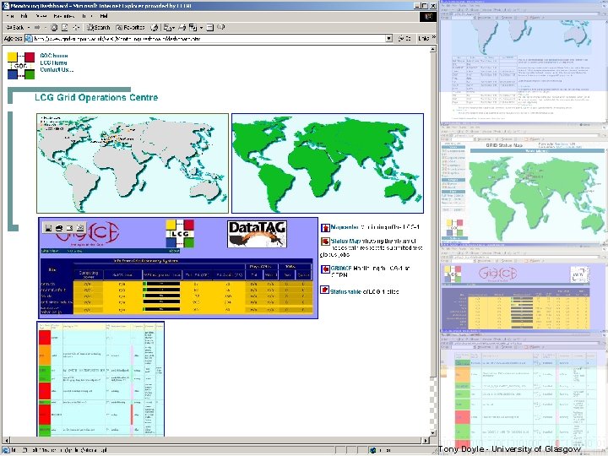This screenshot has width=608, height=456.
Task: Expand the Links toolbar chevron
Action: 433,38
